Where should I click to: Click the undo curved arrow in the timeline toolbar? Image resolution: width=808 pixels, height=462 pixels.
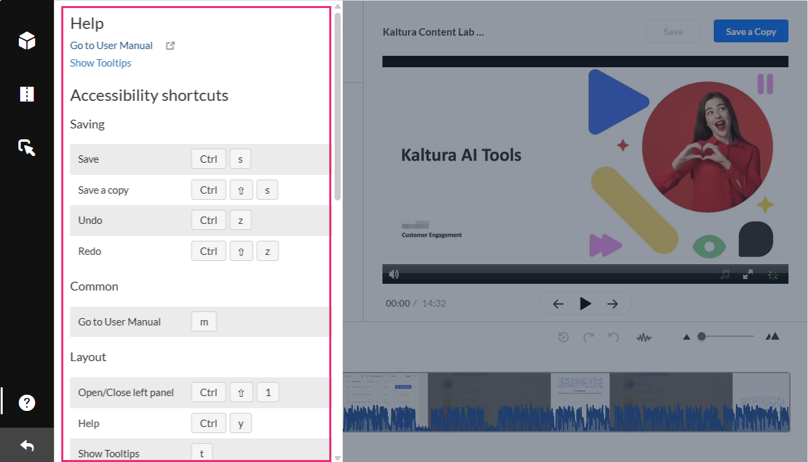point(613,337)
